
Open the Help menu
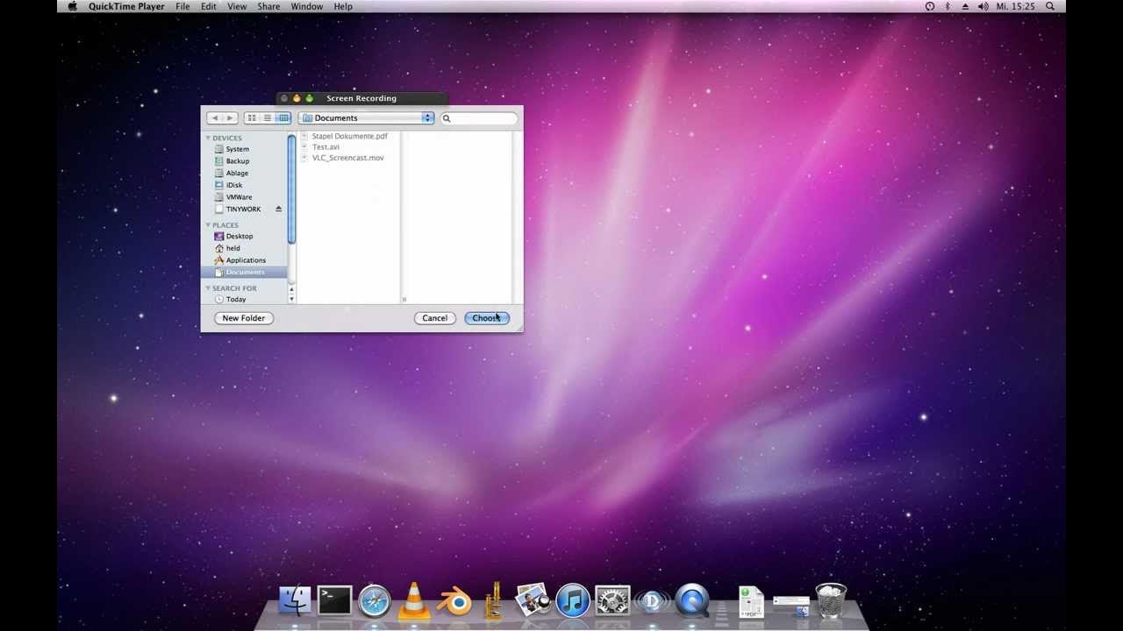(x=343, y=6)
